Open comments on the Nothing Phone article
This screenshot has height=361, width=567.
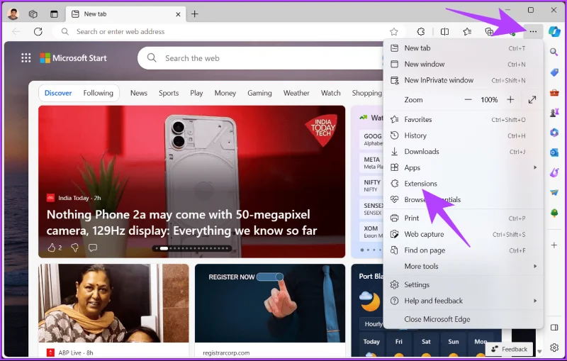coord(93,248)
